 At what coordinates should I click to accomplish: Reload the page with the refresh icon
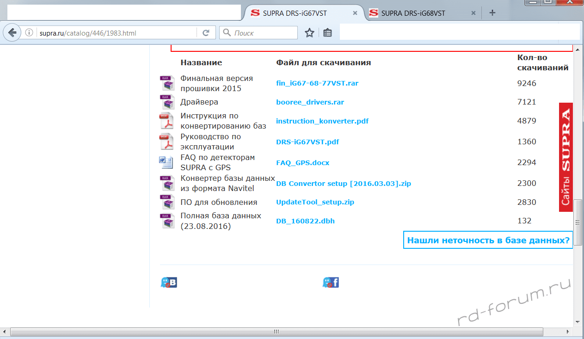[206, 33]
